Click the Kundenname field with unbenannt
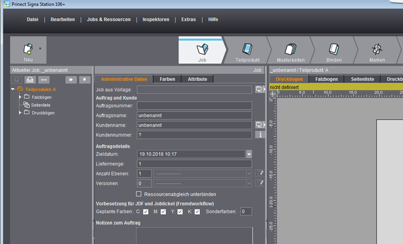This screenshot has height=244, width=403. [x=195, y=125]
